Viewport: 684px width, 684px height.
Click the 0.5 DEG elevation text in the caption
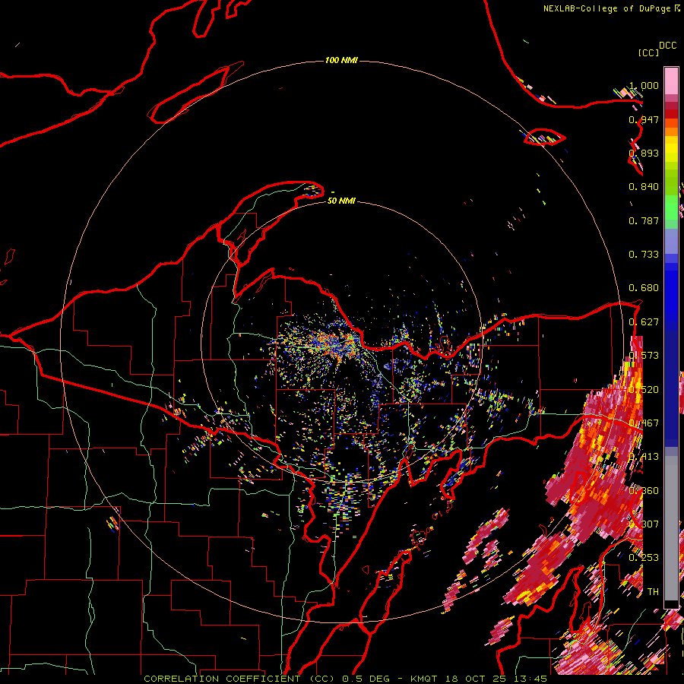[366, 679]
